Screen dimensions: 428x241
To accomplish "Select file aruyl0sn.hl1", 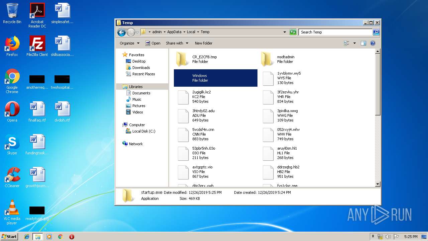I will point(300,153).
